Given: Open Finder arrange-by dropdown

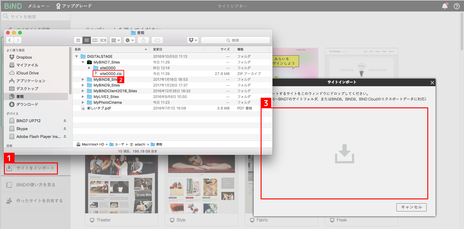Looking at the screenshot, I should (x=115, y=40).
